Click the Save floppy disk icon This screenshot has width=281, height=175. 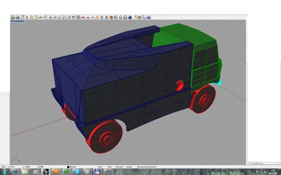click(13, 17)
